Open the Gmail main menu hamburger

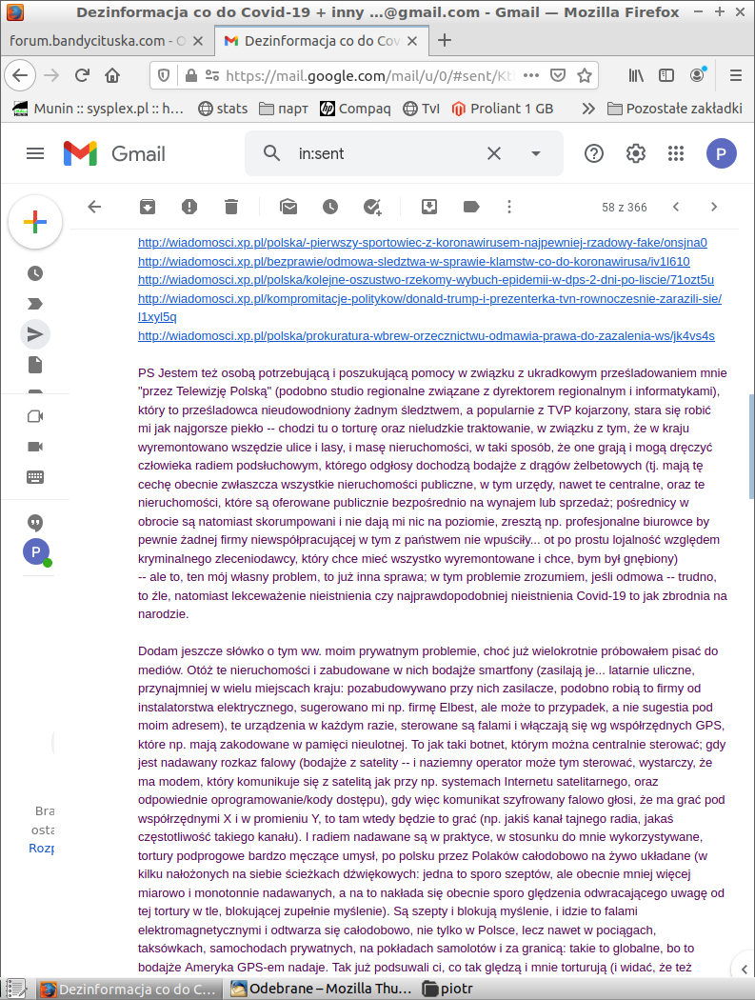(35, 153)
